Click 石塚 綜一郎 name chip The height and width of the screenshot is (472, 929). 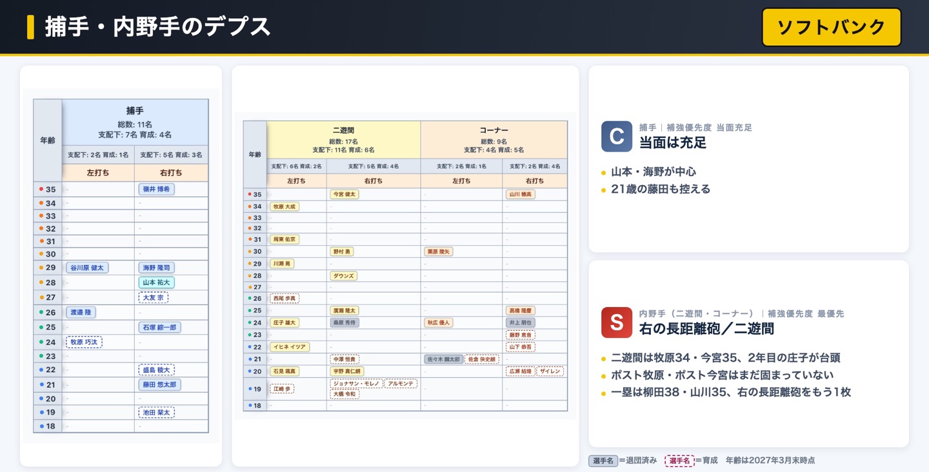(159, 327)
